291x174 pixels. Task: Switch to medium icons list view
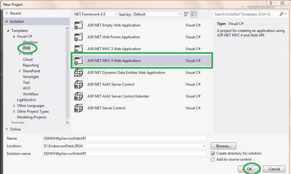[194, 14]
